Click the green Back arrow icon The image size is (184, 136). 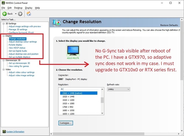pyautogui.click(x=4, y=14)
